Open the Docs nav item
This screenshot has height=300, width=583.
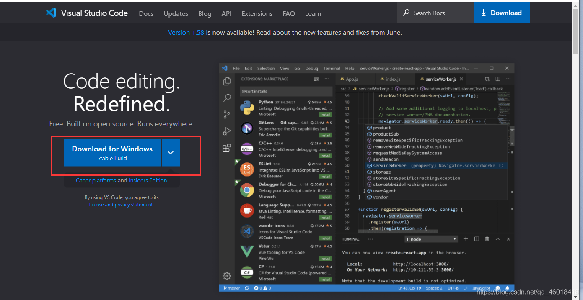146,13
